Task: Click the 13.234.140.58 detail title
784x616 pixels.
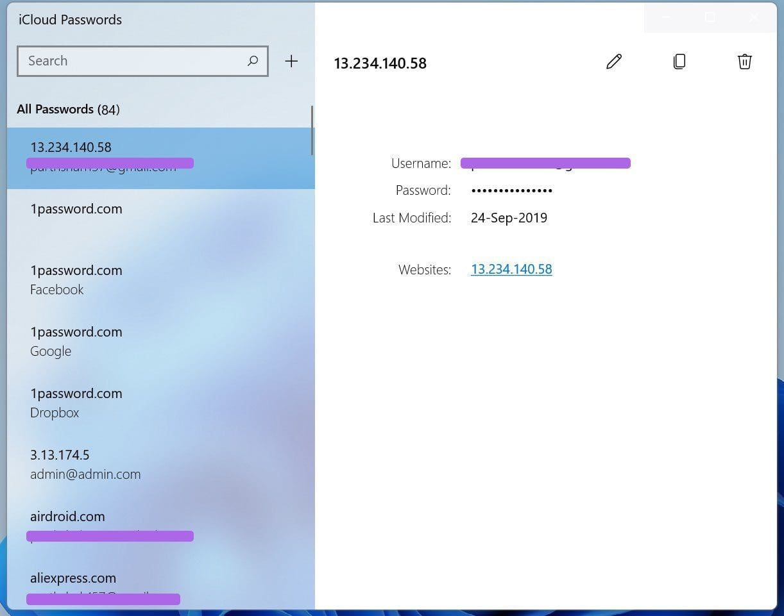Action: click(380, 63)
